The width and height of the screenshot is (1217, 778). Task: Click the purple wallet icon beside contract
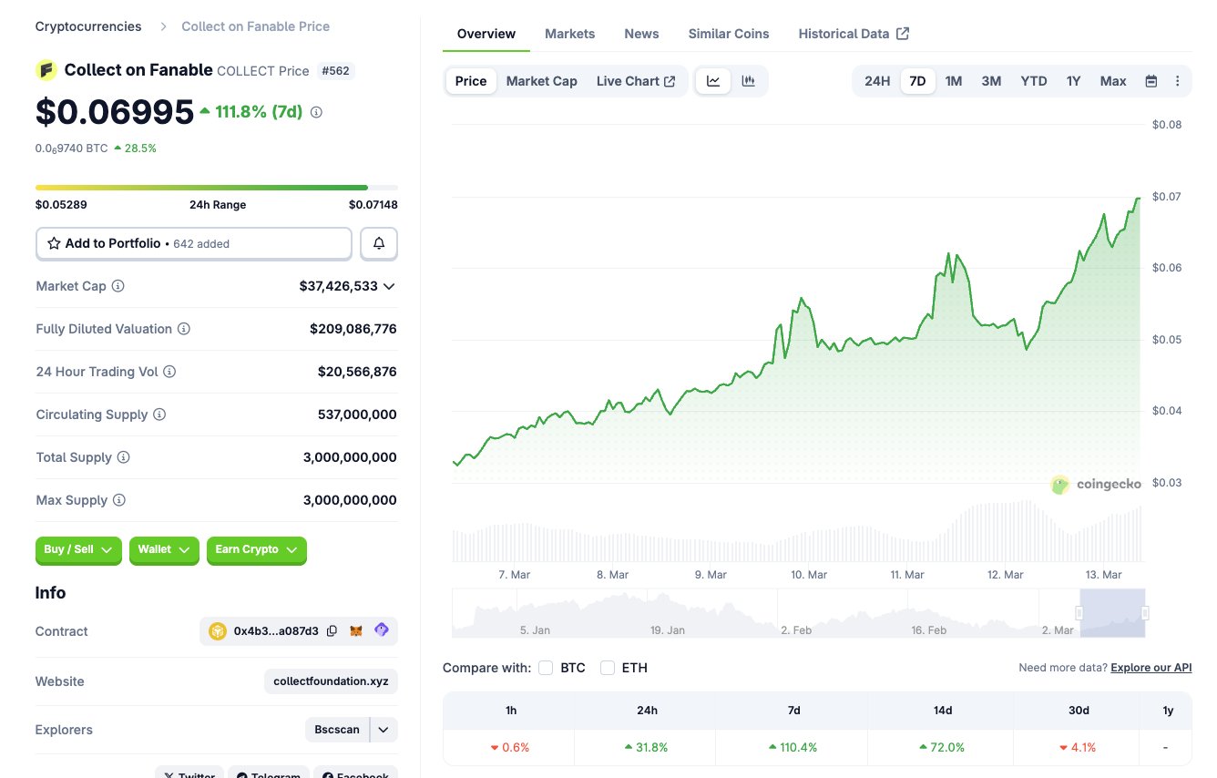click(x=382, y=630)
